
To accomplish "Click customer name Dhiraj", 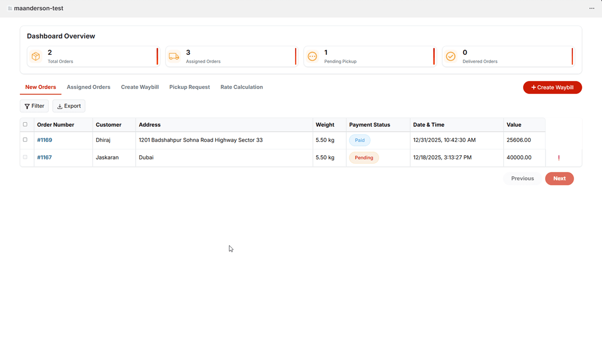I will click(x=103, y=140).
